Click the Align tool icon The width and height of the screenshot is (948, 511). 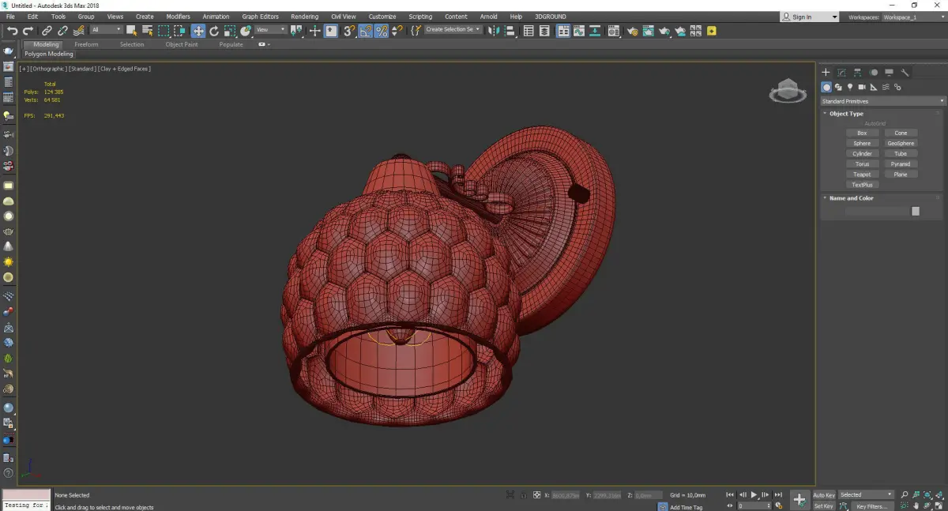pos(510,31)
